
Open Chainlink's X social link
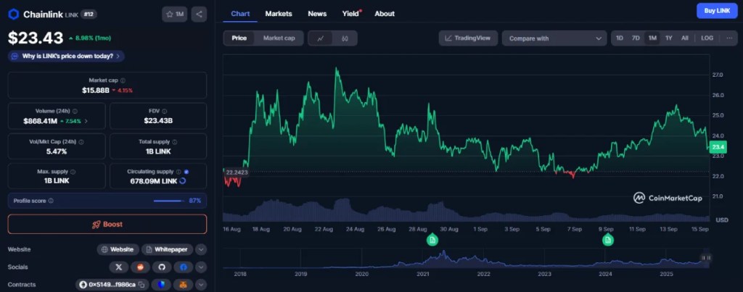118,267
